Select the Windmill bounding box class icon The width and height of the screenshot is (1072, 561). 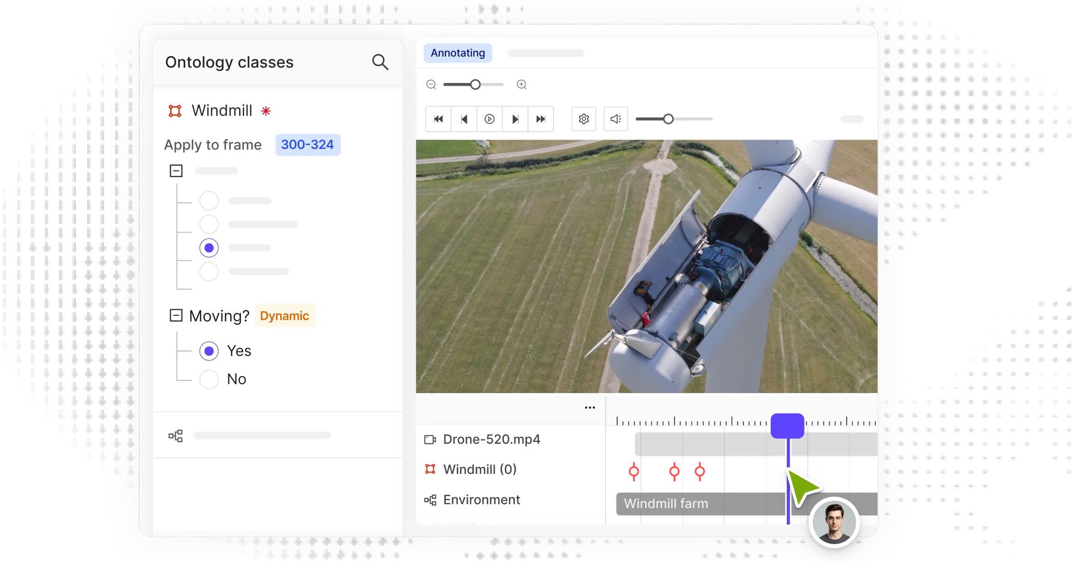click(x=176, y=110)
